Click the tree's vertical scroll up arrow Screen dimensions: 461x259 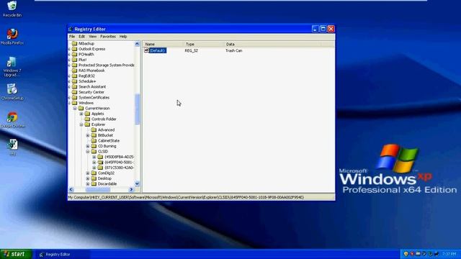click(137, 44)
